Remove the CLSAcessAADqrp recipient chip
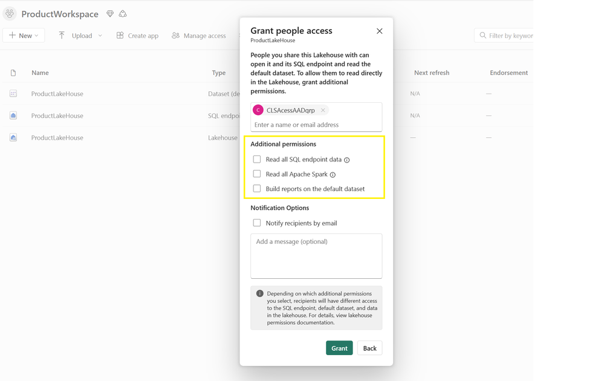 click(x=323, y=110)
